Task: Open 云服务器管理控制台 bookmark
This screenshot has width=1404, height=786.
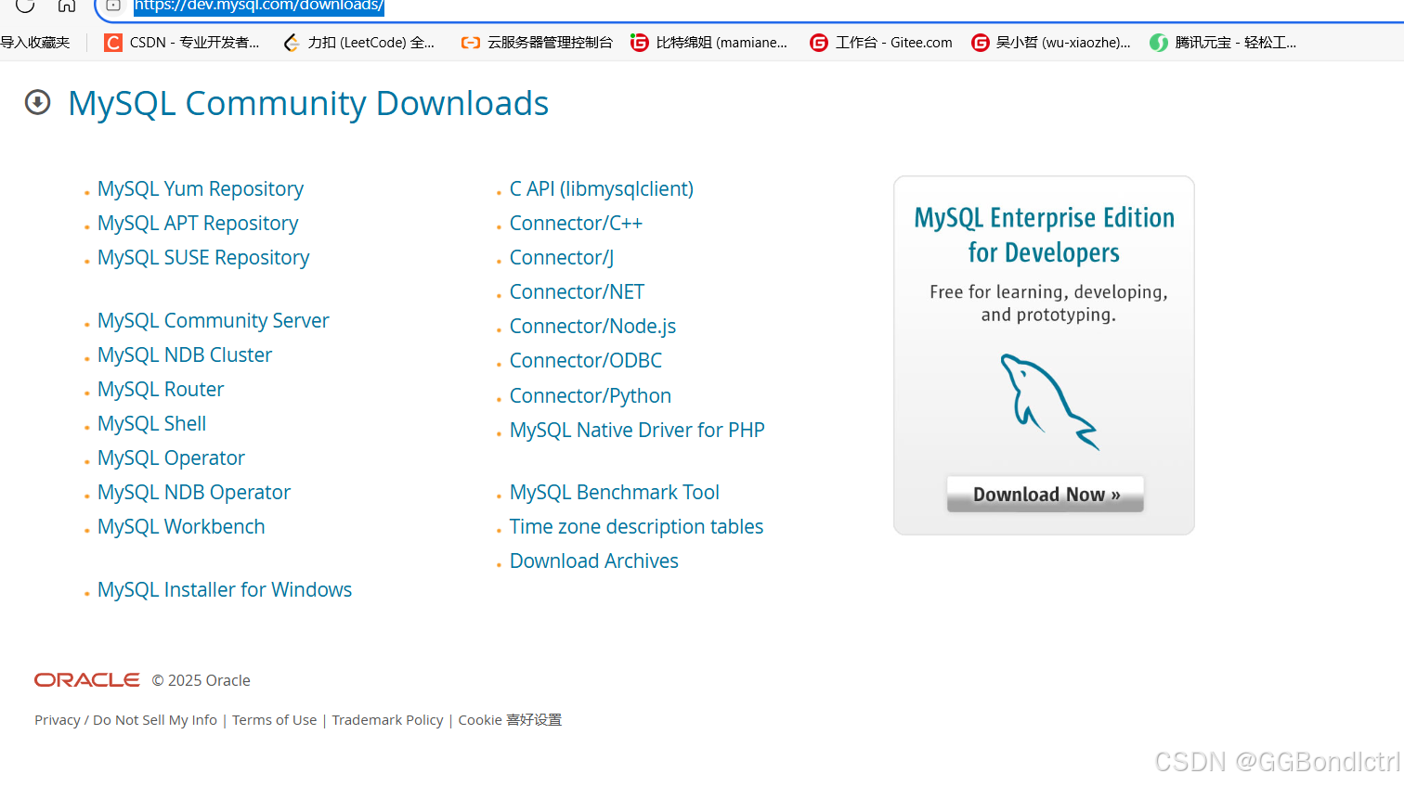Action: (x=537, y=43)
